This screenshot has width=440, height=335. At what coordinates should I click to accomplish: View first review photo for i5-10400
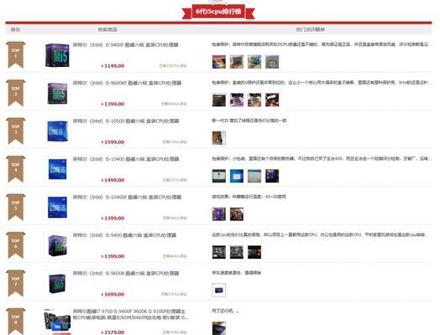click(x=219, y=176)
